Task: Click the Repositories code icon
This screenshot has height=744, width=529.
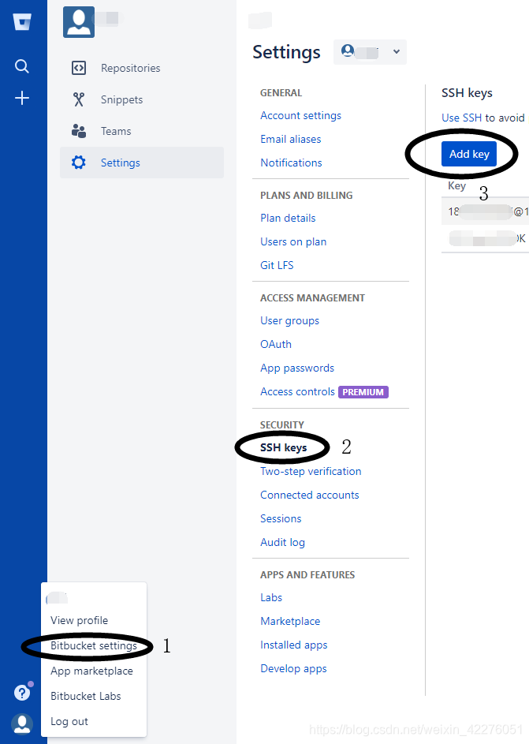Action: tap(79, 68)
